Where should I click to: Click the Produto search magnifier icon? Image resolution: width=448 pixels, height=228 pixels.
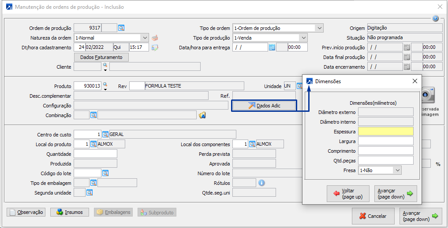click(105, 85)
